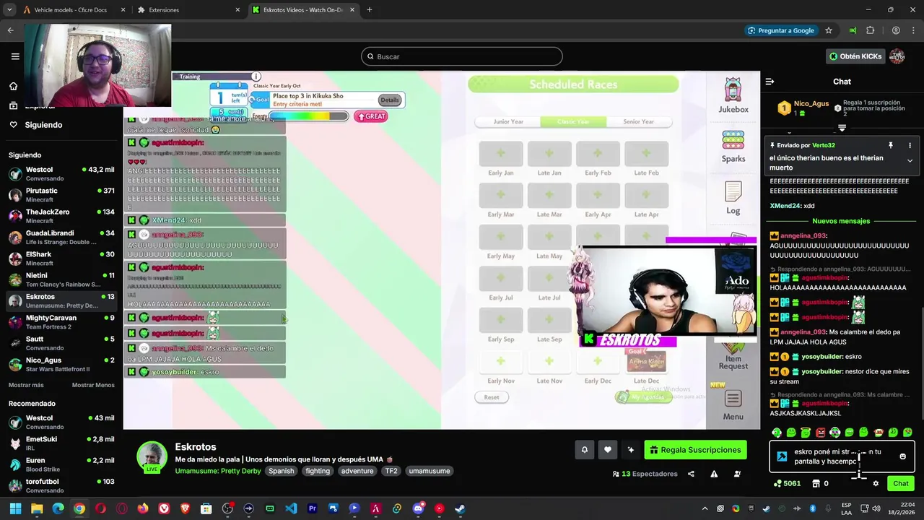Screen dimensions: 924x520
Task: Collapse the chat panel using arrow icon
Action: [x=770, y=82]
